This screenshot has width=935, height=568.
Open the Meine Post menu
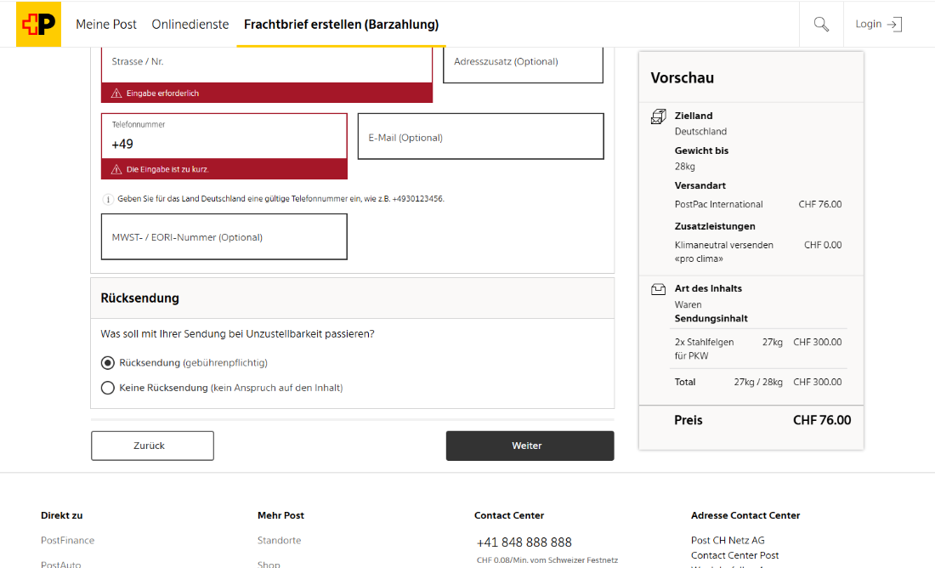coord(106,25)
